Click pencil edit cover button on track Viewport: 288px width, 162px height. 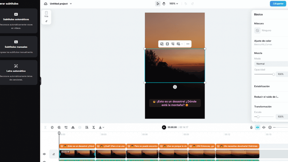point(53,154)
